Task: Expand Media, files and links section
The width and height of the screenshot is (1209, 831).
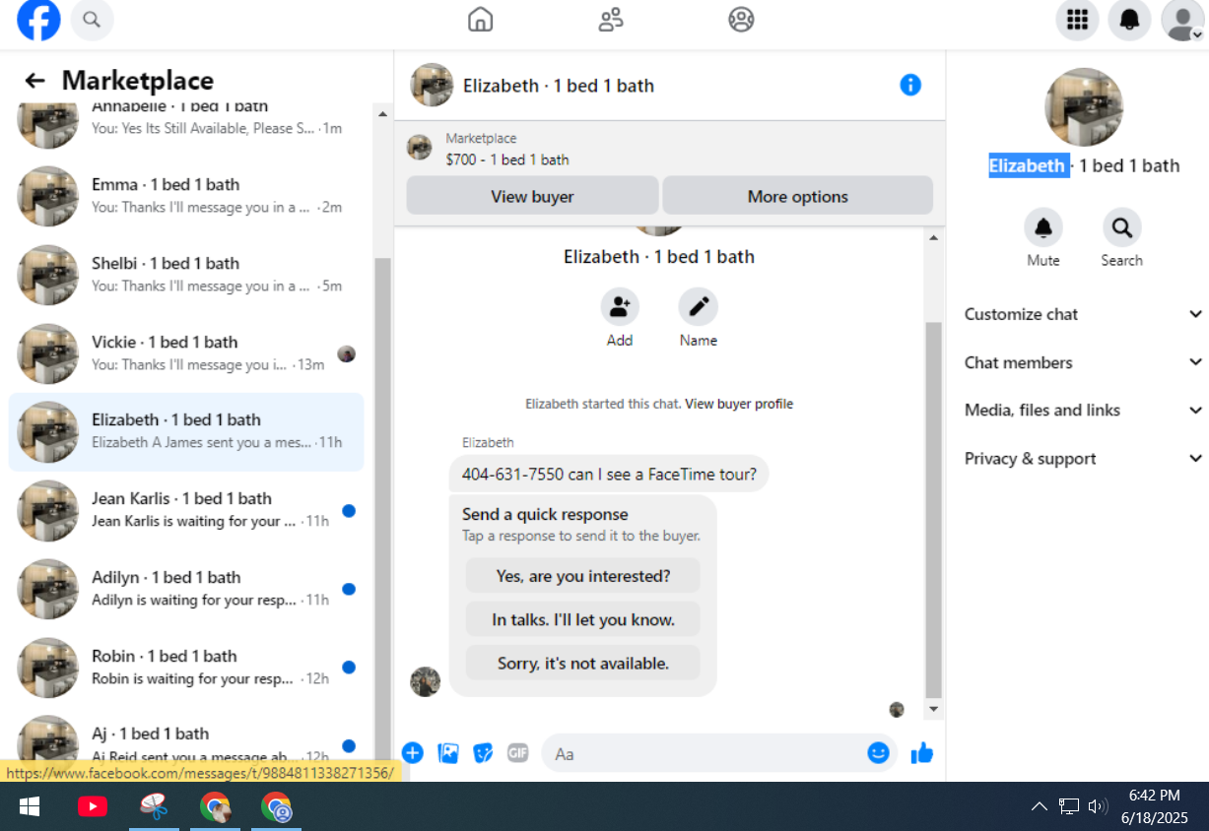Action: click(1083, 410)
